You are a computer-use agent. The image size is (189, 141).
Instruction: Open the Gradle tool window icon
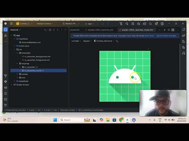point(184,36)
